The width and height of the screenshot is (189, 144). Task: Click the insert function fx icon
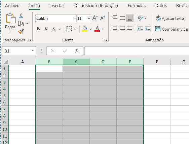(77, 51)
